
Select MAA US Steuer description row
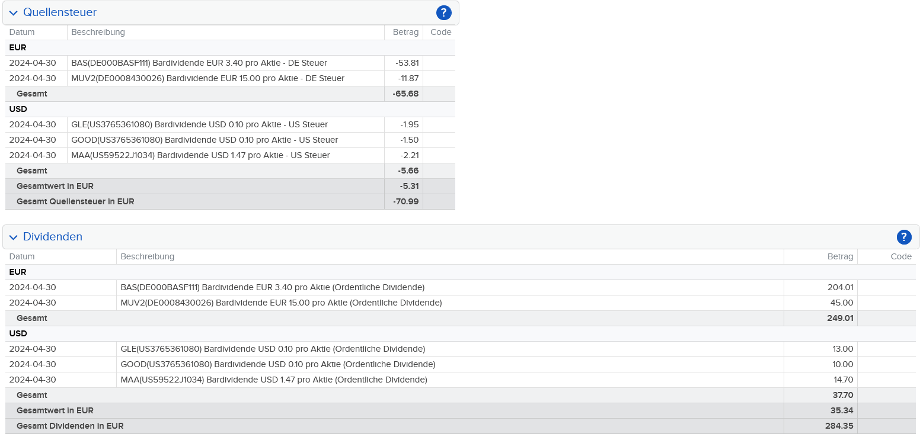tap(200, 155)
